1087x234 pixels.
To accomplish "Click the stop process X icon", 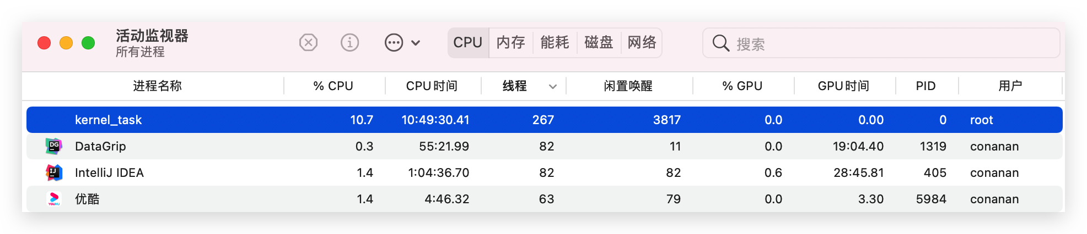I will coord(308,42).
